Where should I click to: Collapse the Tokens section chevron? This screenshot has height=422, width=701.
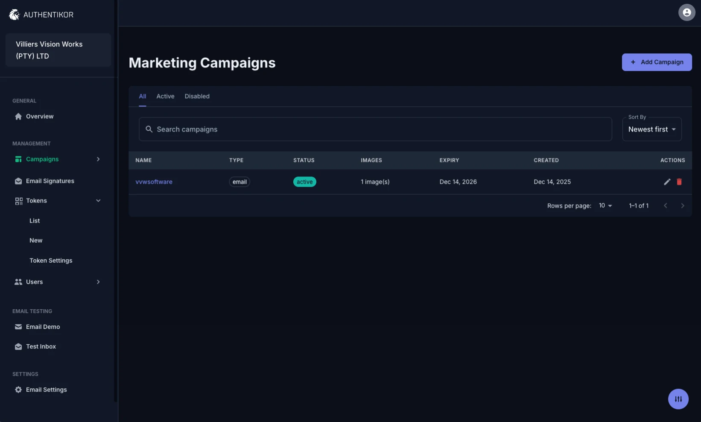(x=98, y=200)
